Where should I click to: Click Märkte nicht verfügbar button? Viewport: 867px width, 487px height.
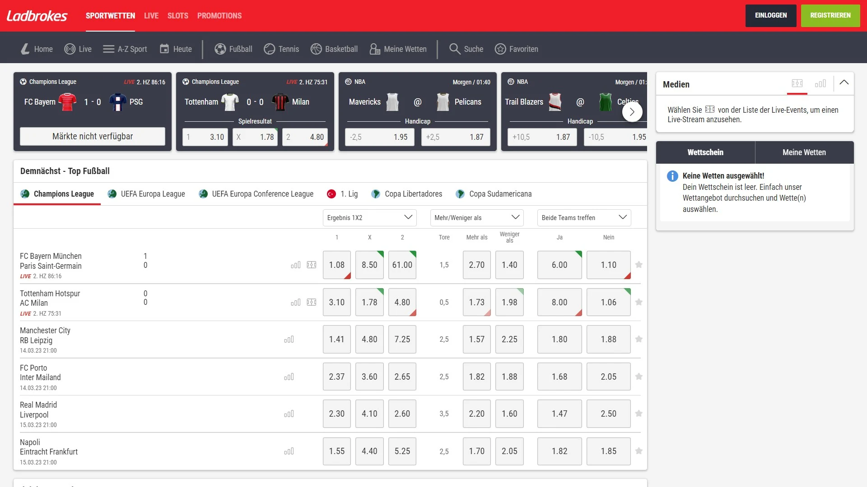pos(93,136)
